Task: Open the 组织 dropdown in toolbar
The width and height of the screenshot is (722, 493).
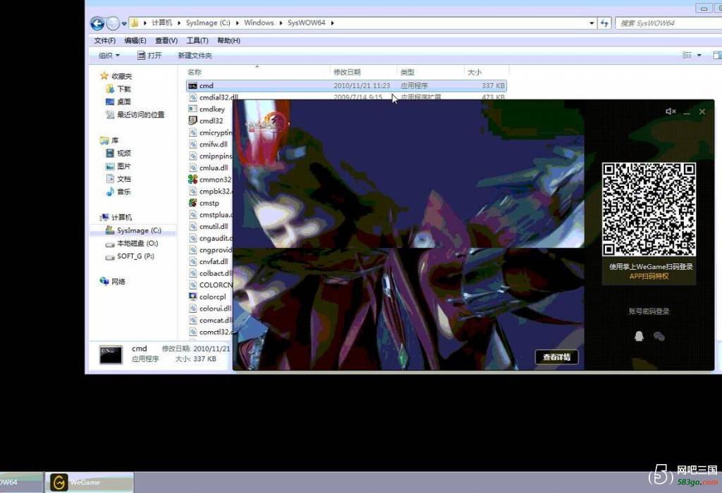Action: pos(109,55)
